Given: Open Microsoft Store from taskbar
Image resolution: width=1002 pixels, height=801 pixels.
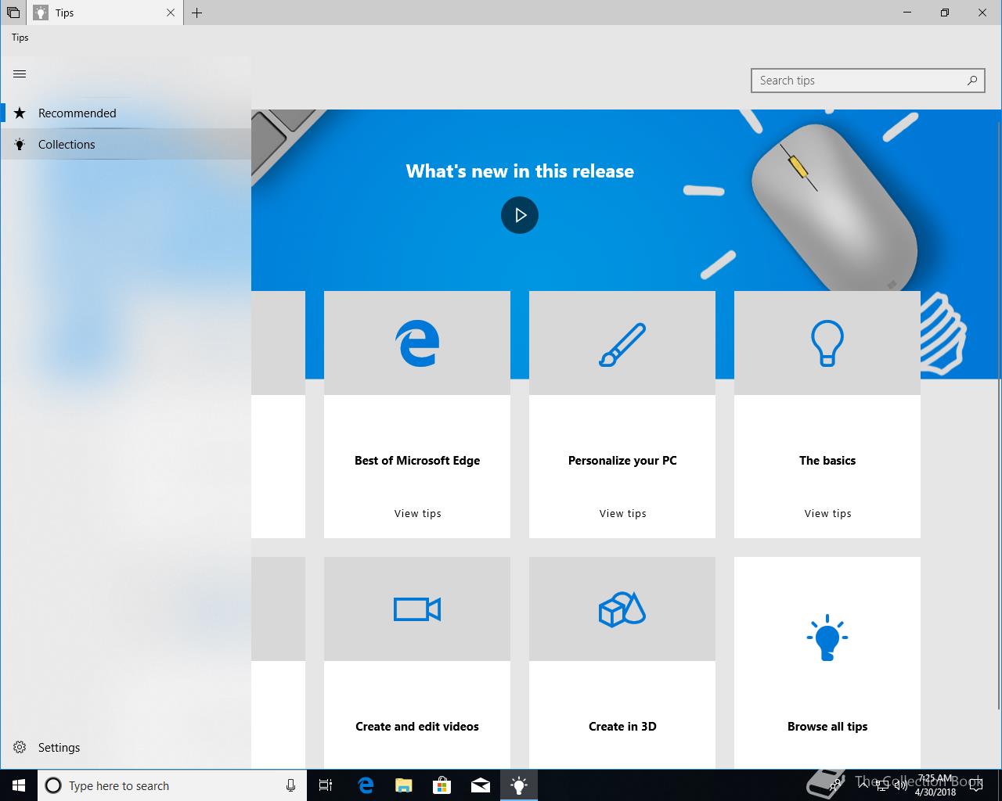Looking at the screenshot, I should pyautogui.click(x=442, y=785).
